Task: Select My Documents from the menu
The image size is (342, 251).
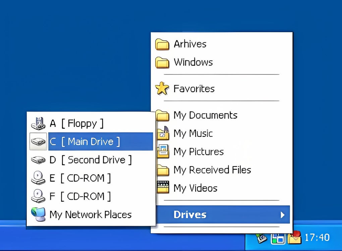Action: coord(205,115)
